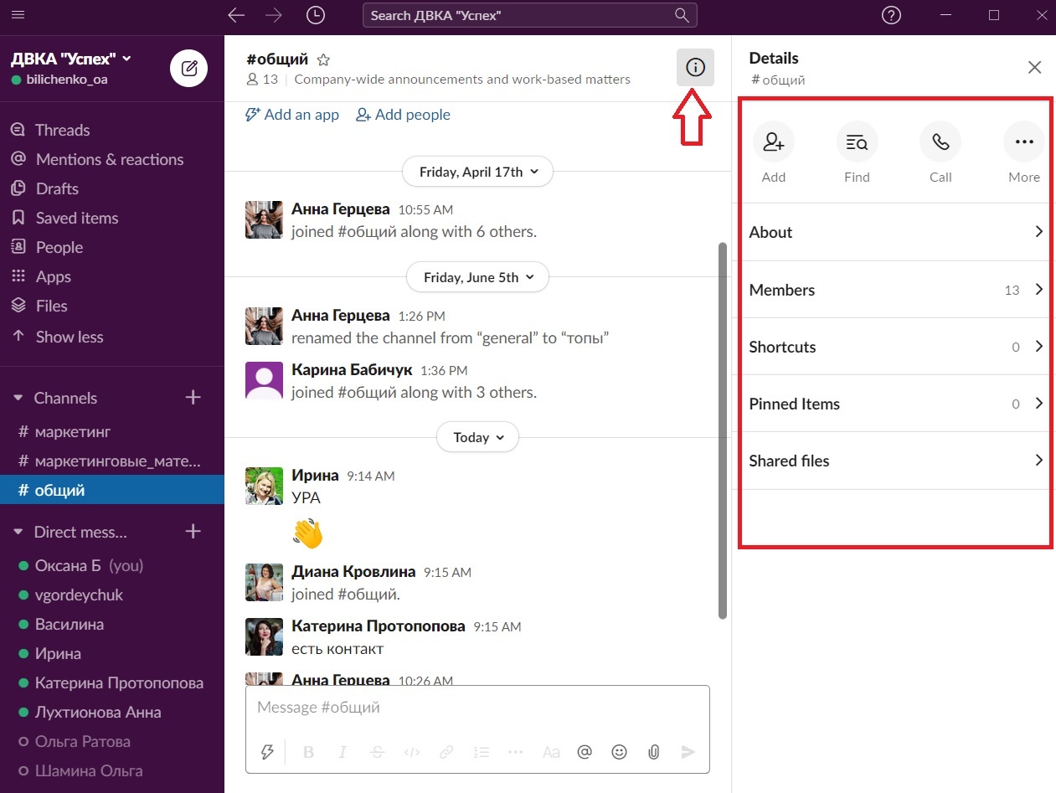Click the 13 members count in header
Screen dimensions: 1056x793
pos(262,80)
